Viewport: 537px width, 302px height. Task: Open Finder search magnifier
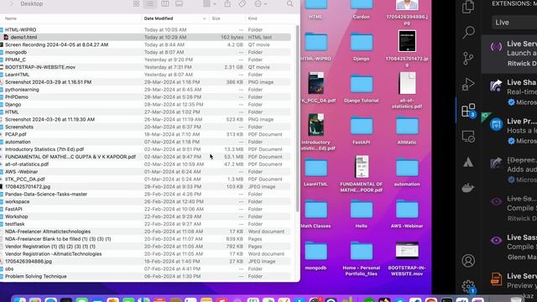coord(289,3)
